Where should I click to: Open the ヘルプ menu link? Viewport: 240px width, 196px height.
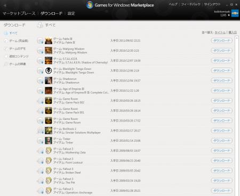173,4
